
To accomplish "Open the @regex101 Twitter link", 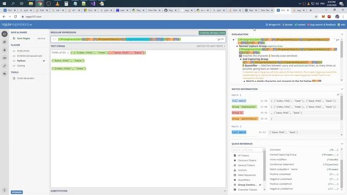I will pos(273,25).
